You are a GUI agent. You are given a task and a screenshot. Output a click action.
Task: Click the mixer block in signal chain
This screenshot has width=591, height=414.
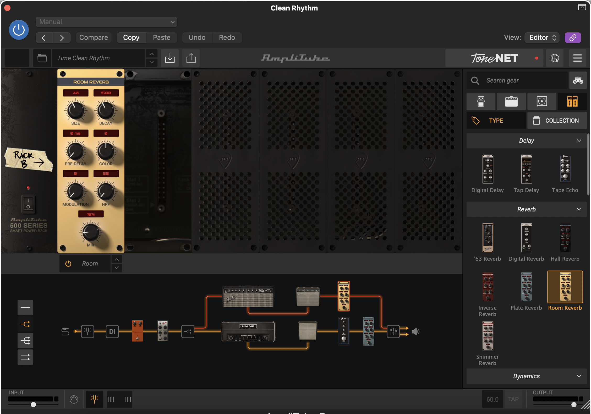(x=393, y=331)
